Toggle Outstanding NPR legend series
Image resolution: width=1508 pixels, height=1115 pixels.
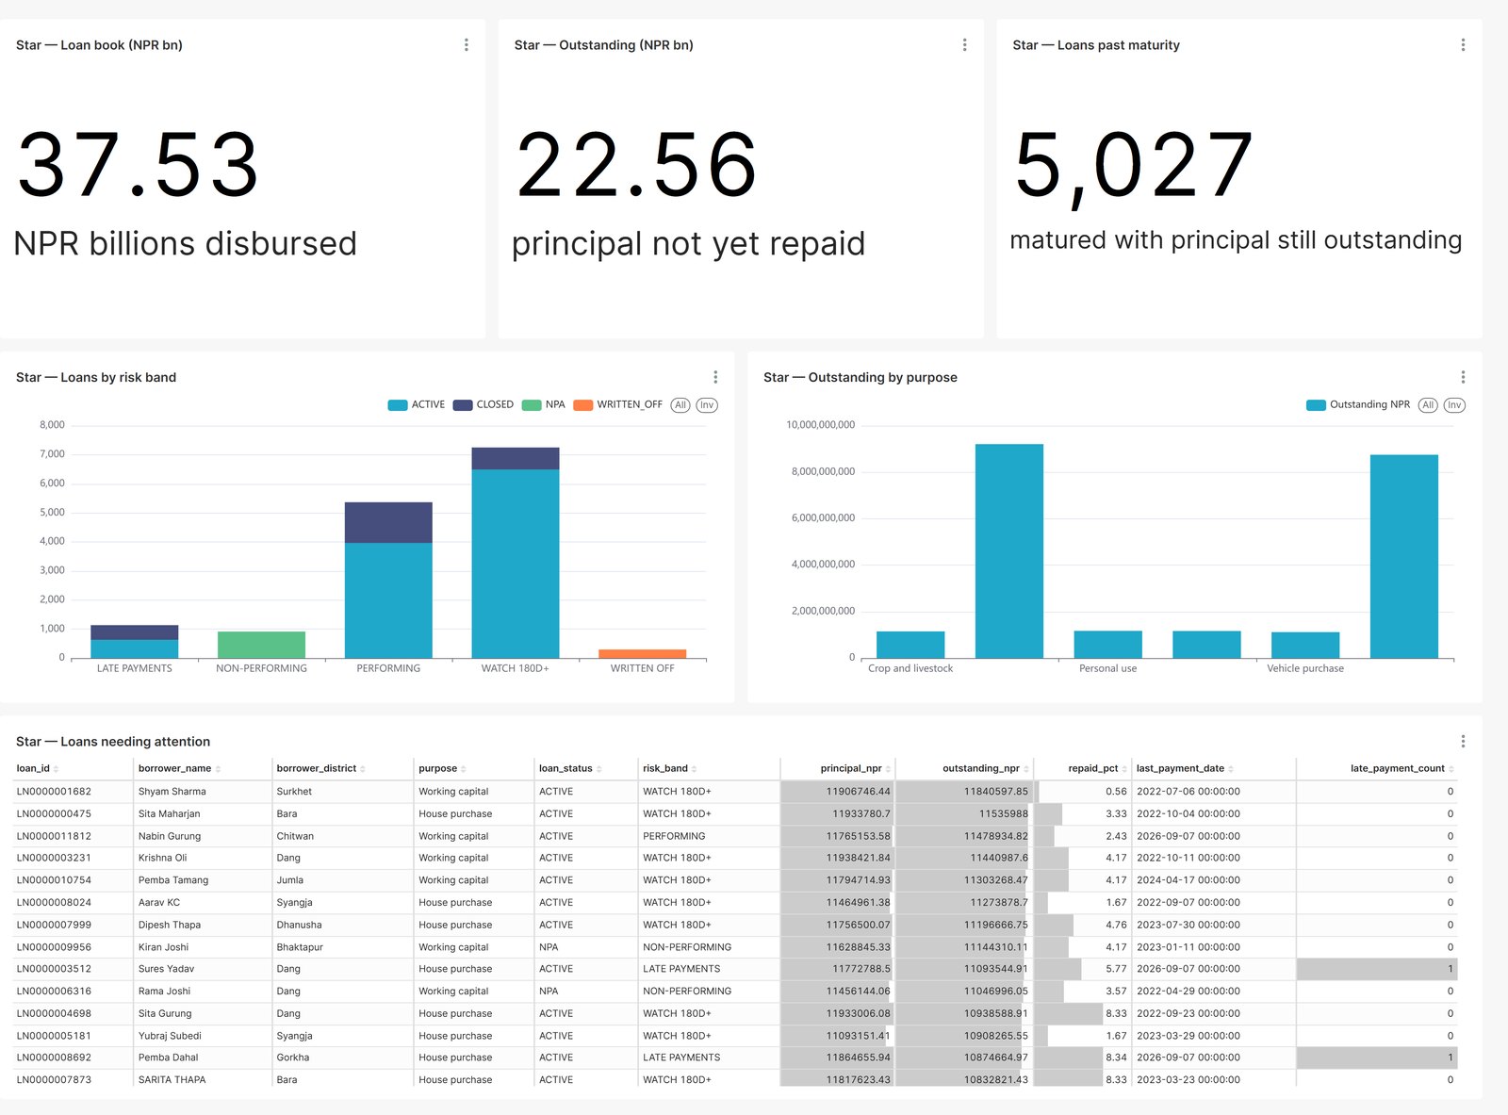[1358, 405]
